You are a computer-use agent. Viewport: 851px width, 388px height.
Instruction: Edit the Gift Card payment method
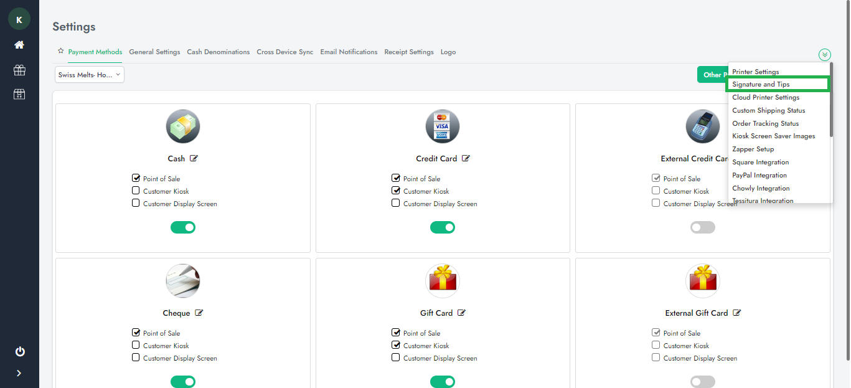tap(462, 313)
